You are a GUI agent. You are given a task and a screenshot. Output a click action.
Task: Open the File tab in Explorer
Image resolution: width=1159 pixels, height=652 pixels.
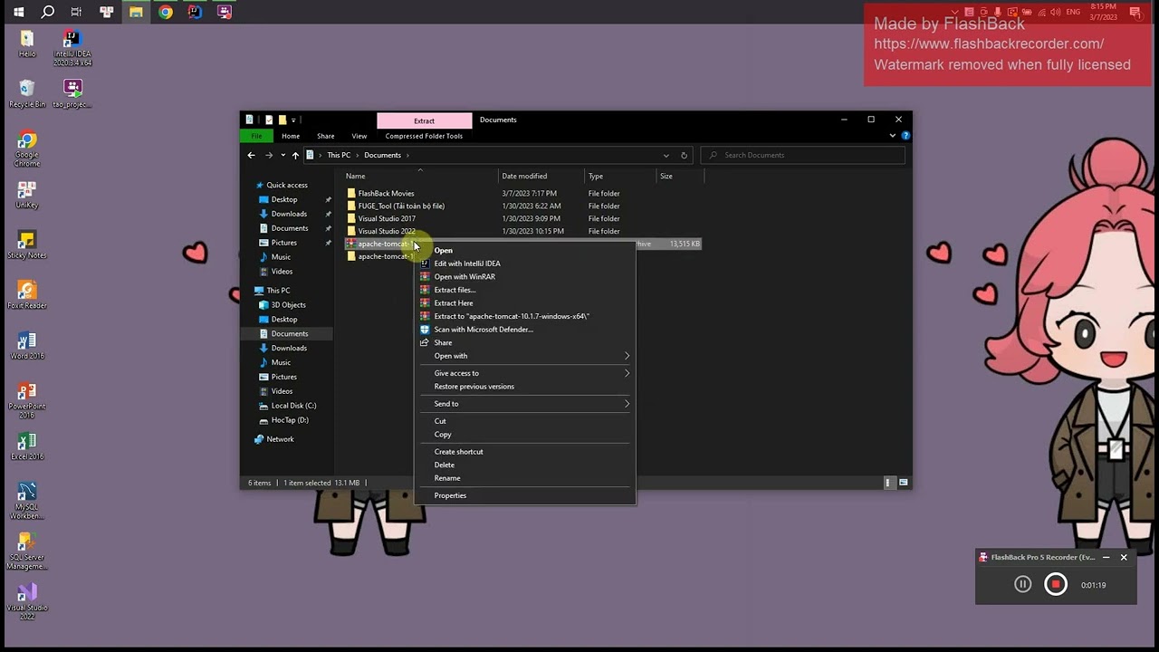tap(257, 136)
